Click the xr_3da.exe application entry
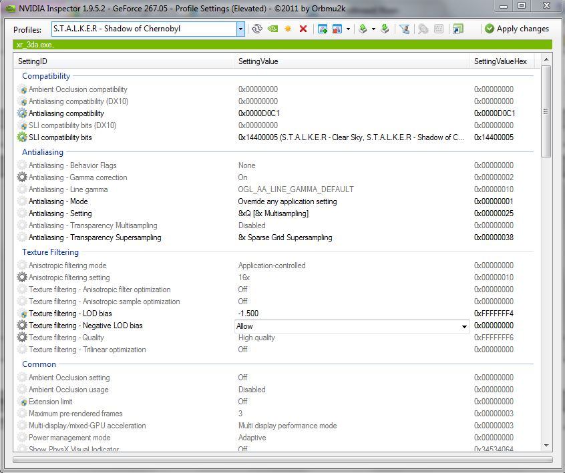The width and height of the screenshot is (565, 473). tap(35, 45)
